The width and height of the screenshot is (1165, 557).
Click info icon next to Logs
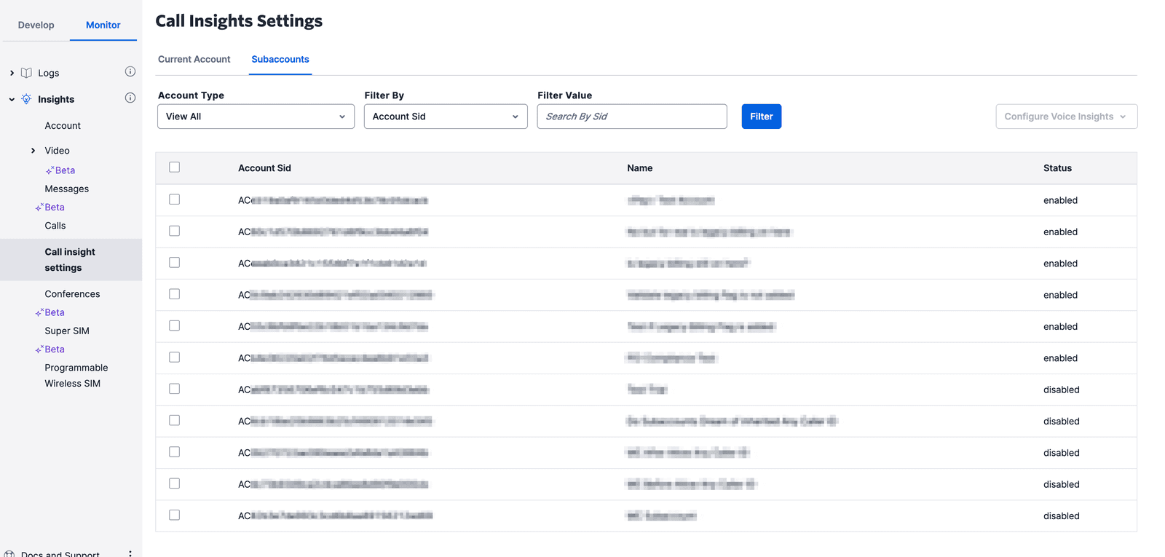(x=130, y=71)
